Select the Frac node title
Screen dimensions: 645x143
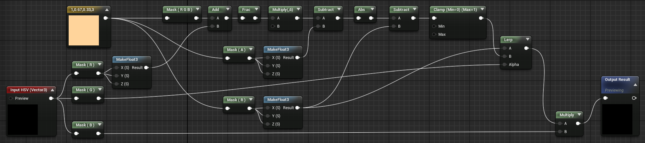point(246,10)
